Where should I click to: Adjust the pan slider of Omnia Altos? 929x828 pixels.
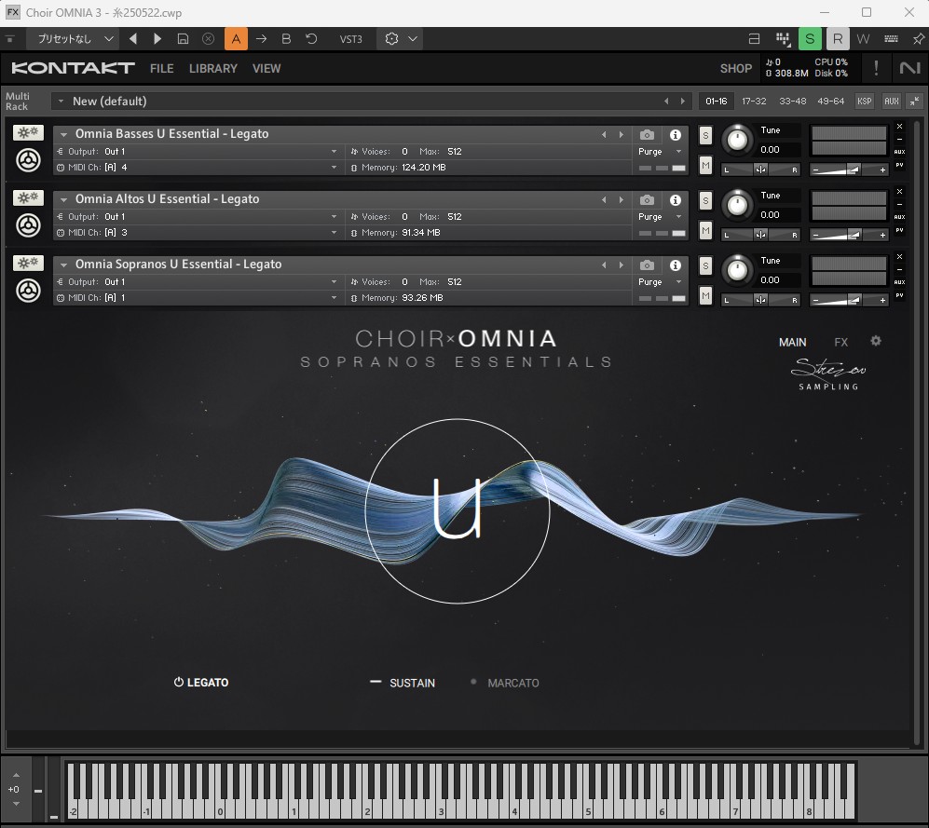tap(760, 235)
